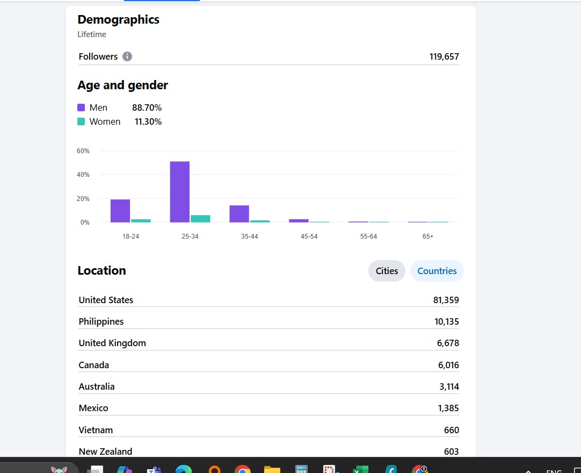Click the New Zealand row

tap(268, 451)
